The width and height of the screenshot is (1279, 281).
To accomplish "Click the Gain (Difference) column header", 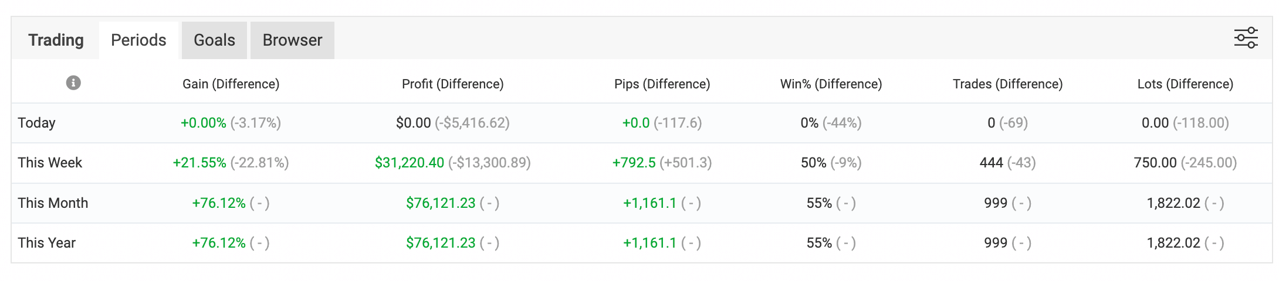I will 231,84.
